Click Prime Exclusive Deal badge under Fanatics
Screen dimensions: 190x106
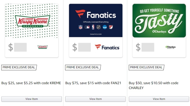[x=83, y=67]
